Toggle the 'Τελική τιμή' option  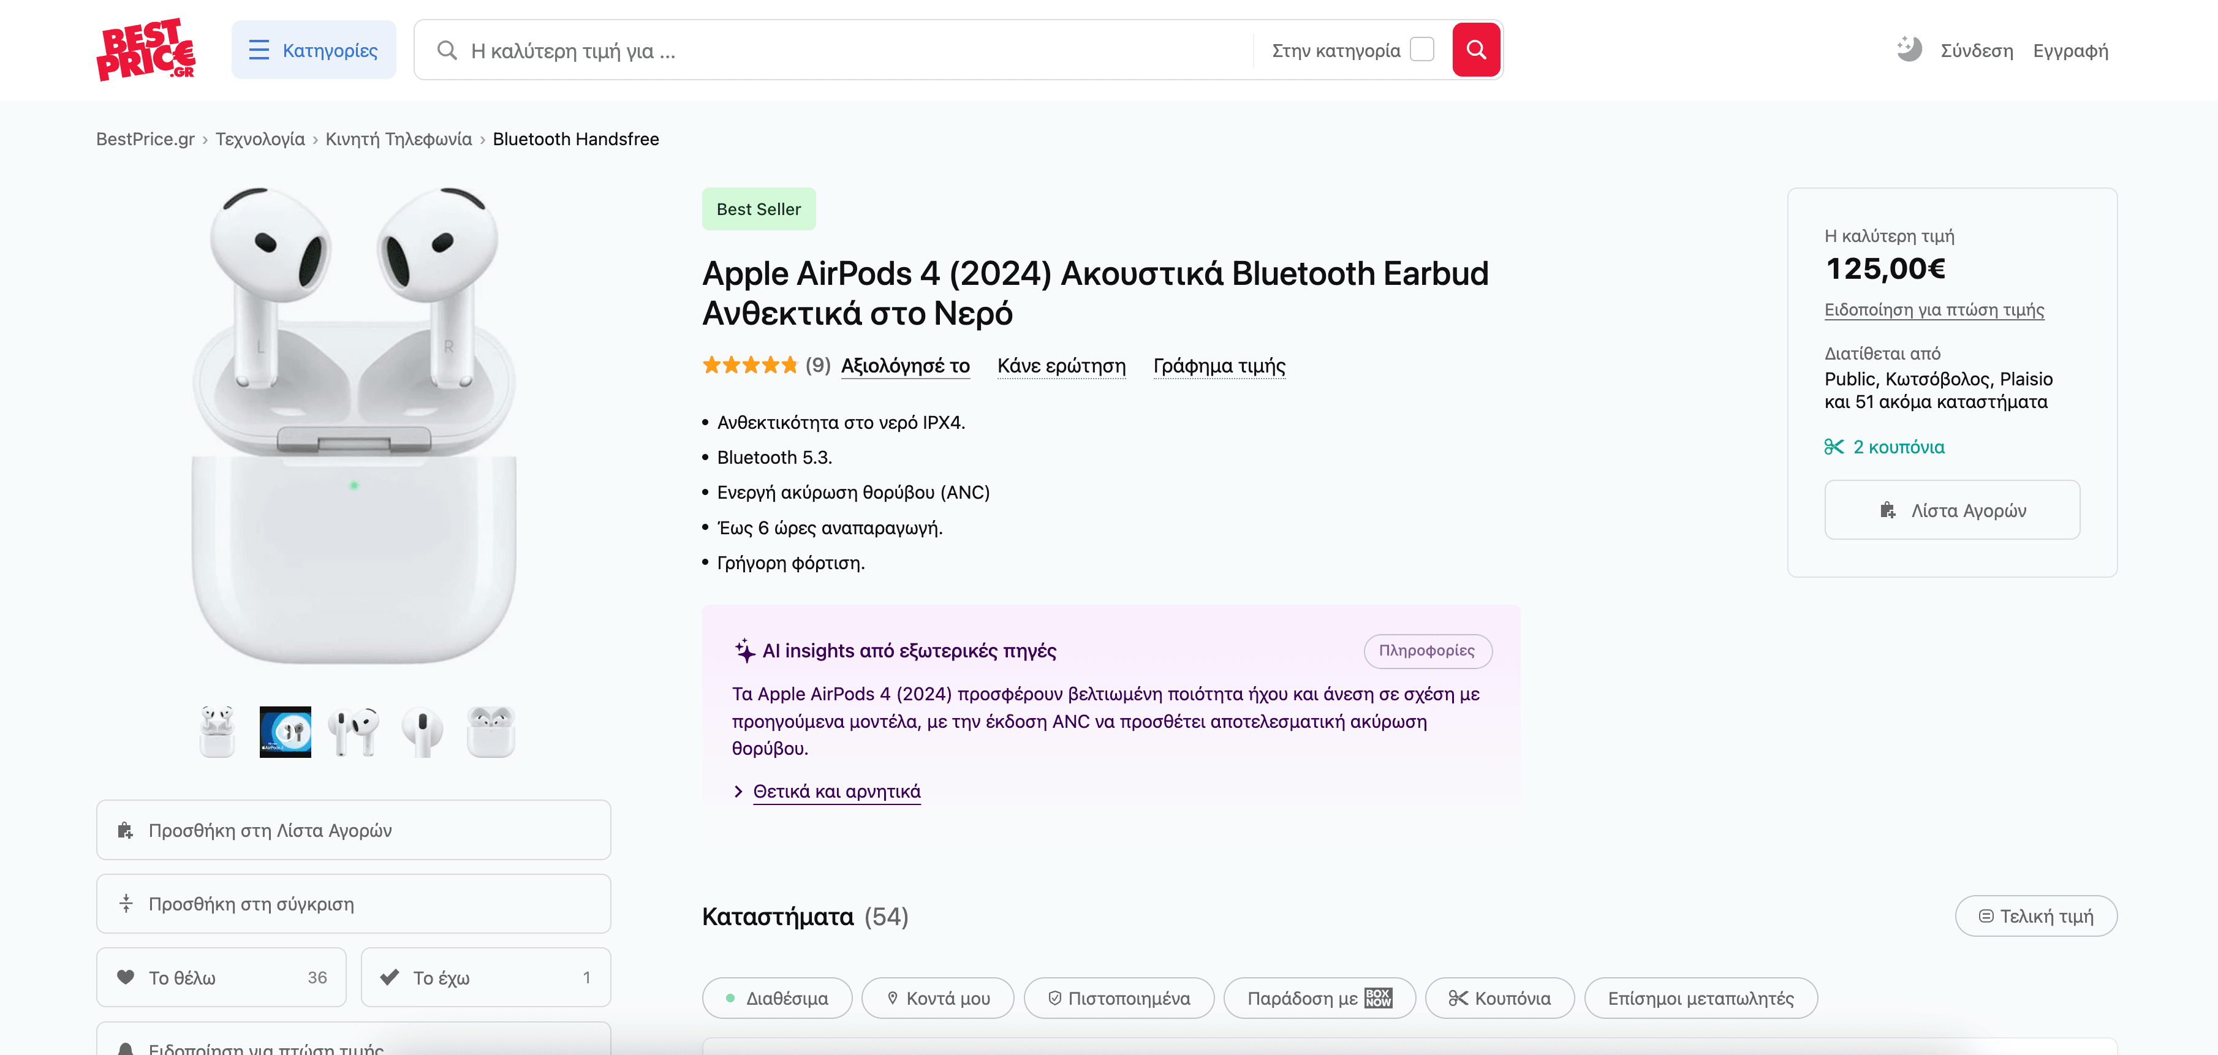(x=2035, y=917)
